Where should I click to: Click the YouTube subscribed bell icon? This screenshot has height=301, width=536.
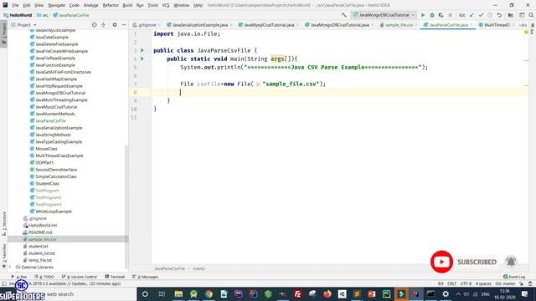(511, 262)
